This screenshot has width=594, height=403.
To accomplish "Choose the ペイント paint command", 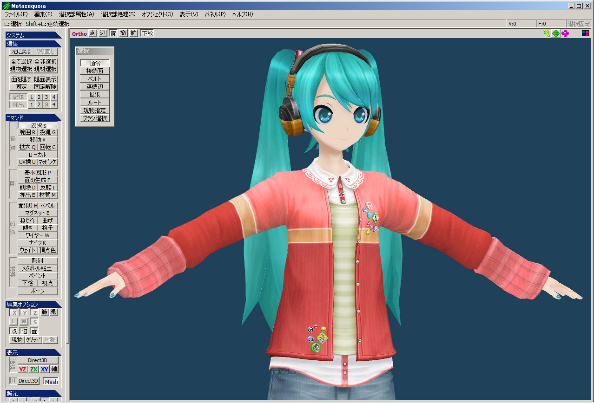I will (38, 276).
